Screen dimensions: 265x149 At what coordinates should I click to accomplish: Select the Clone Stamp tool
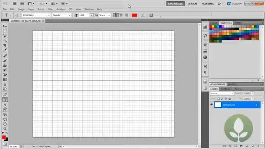5,65
